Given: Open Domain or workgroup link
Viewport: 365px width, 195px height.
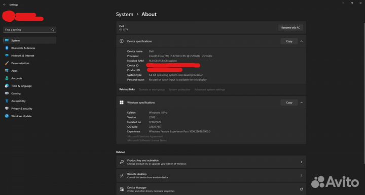Looking at the screenshot, I should 152,89.
